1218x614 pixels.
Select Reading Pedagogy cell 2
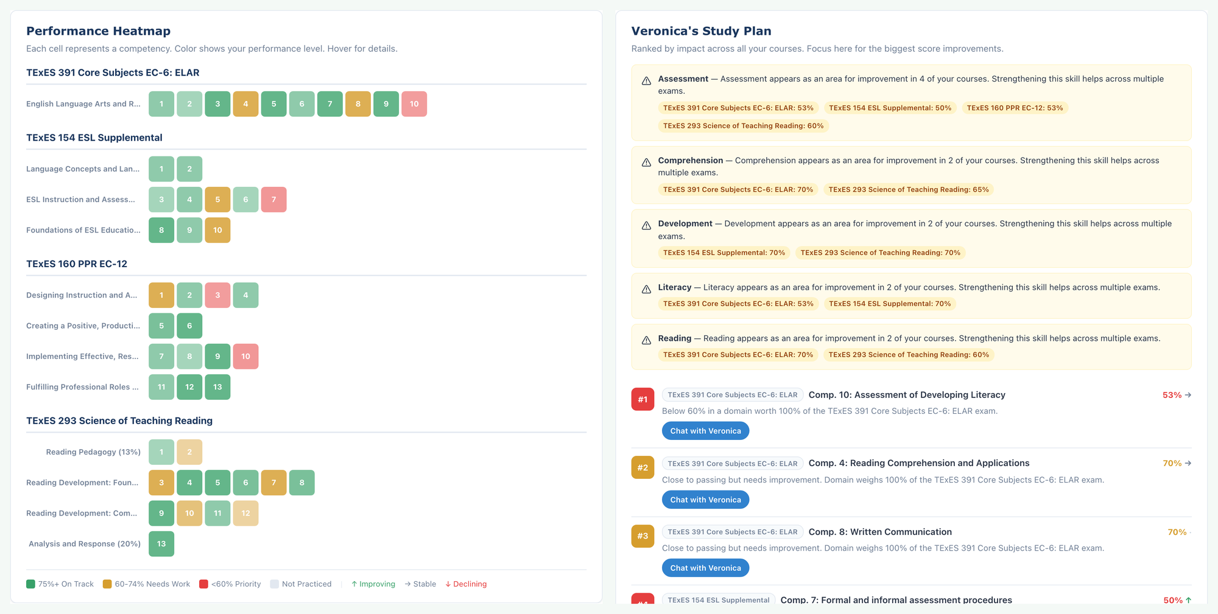[x=189, y=452]
